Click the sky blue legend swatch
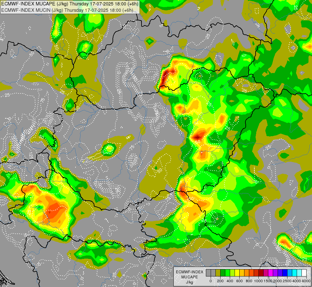The image size is (312, 287). [290, 273]
